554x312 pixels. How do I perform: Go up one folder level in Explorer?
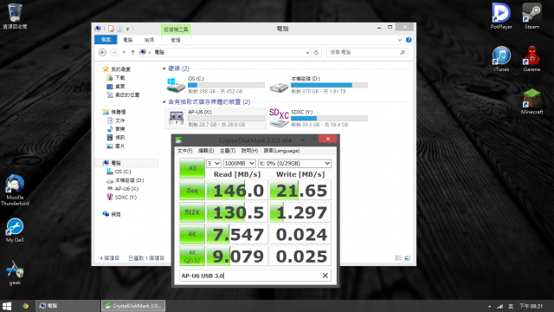click(132, 52)
